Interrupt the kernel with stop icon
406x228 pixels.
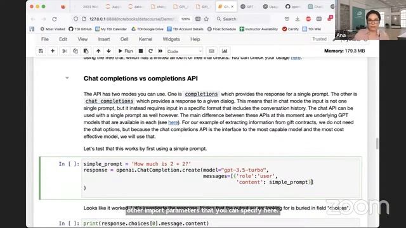141,51
